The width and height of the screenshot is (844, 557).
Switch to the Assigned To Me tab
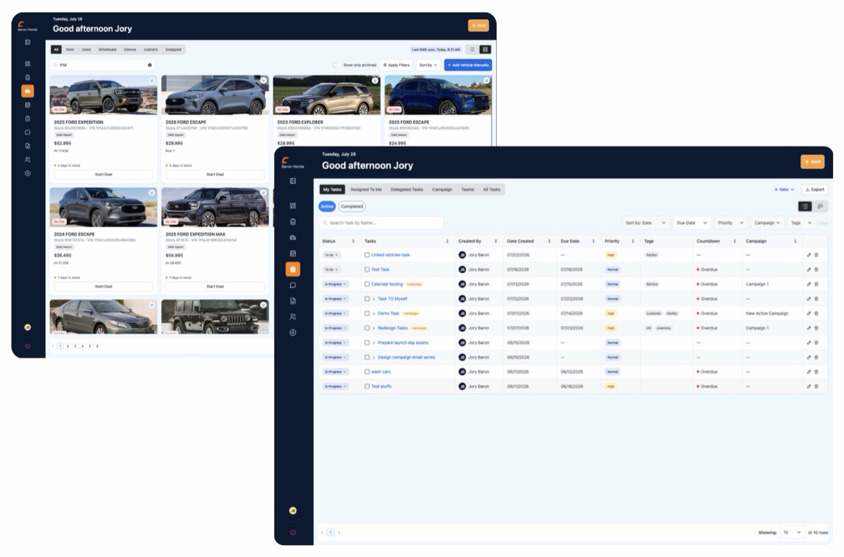366,189
